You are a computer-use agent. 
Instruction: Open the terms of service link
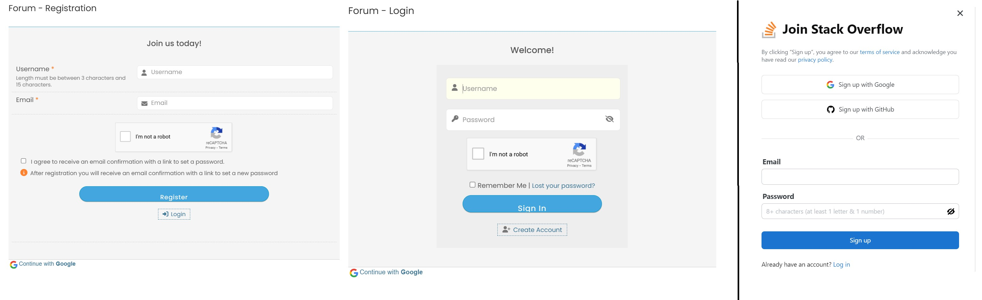pos(879,52)
